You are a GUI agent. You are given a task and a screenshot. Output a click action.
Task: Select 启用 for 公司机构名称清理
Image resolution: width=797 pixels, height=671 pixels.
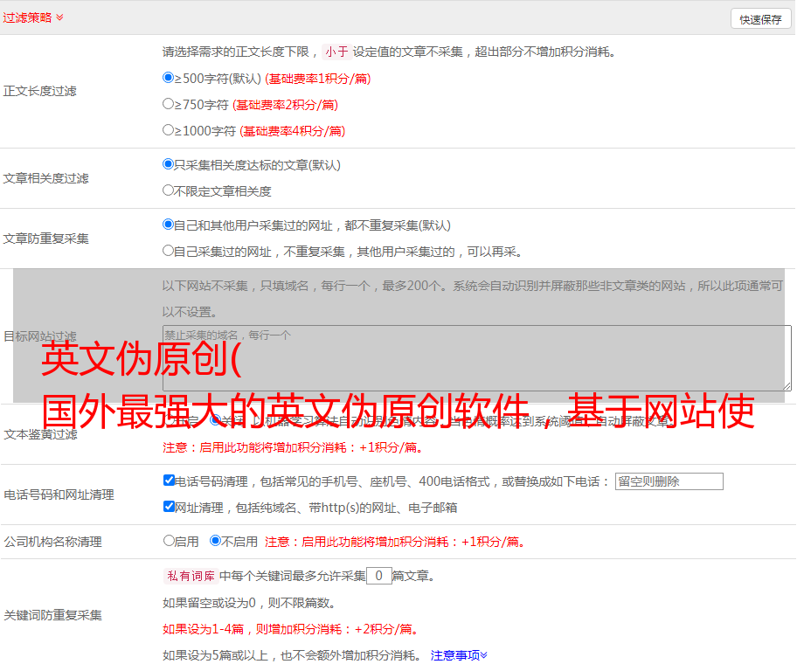tap(169, 541)
